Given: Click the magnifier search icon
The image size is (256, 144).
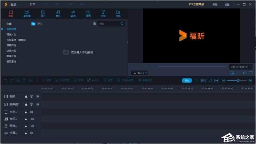Looking at the screenshot, I should 122,24.
